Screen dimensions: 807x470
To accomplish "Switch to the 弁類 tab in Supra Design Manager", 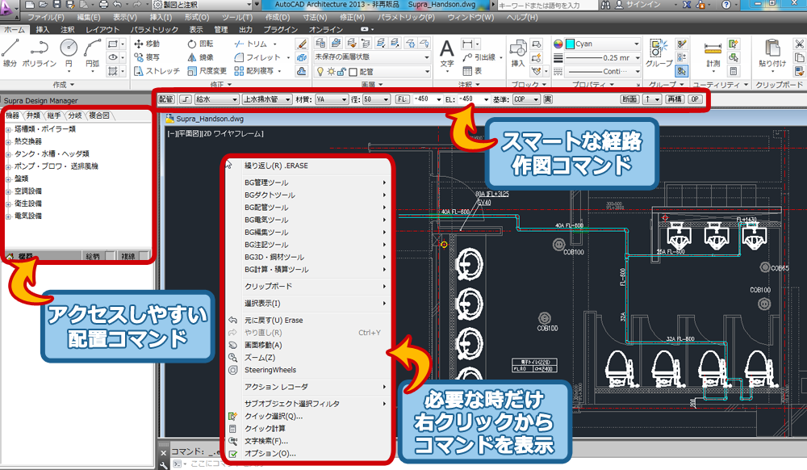I will [x=33, y=115].
